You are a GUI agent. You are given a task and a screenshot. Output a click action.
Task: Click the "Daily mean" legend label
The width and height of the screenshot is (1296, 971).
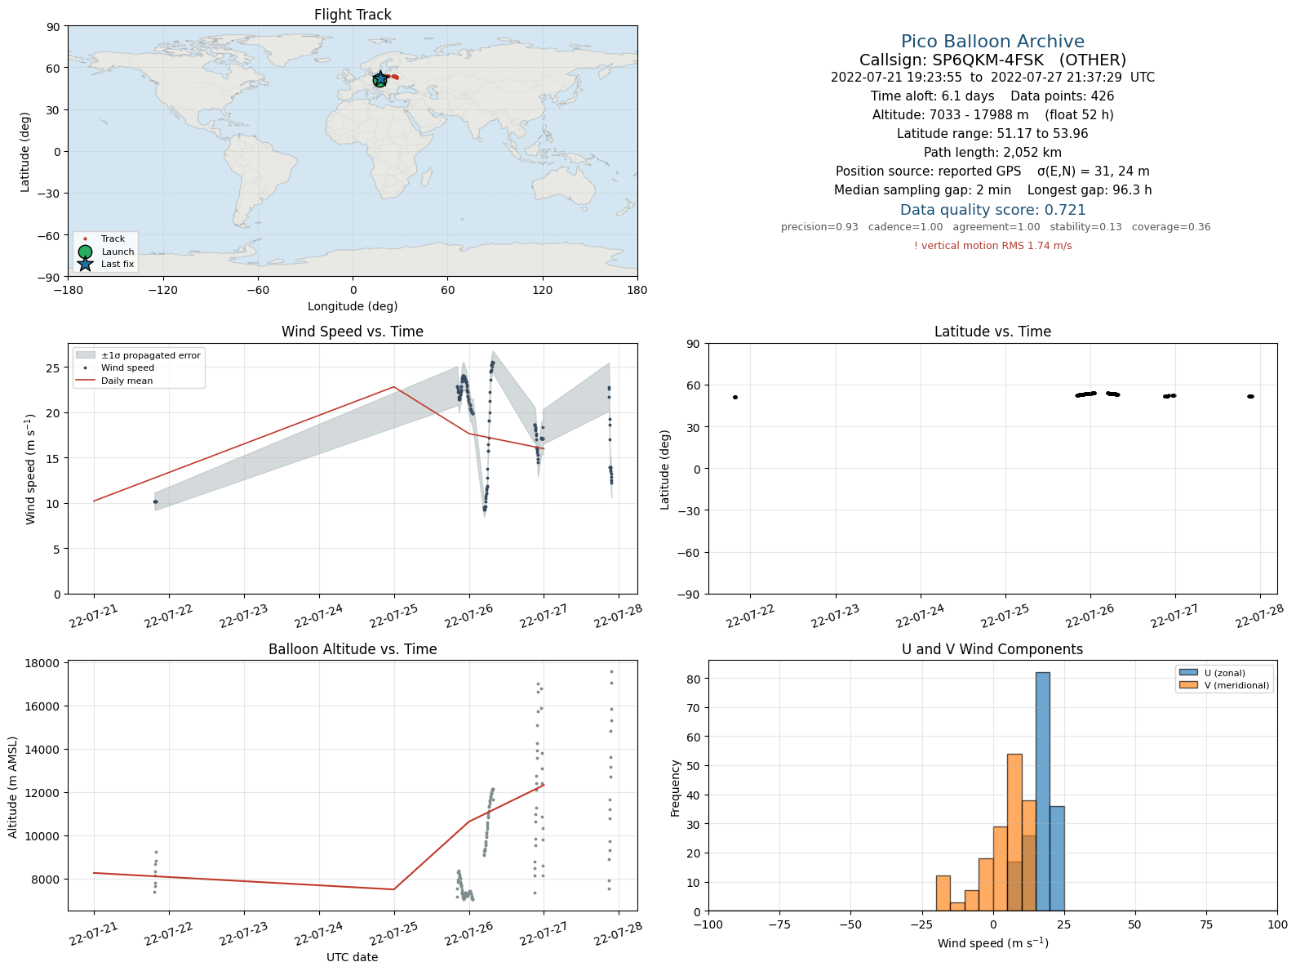pos(126,381)
